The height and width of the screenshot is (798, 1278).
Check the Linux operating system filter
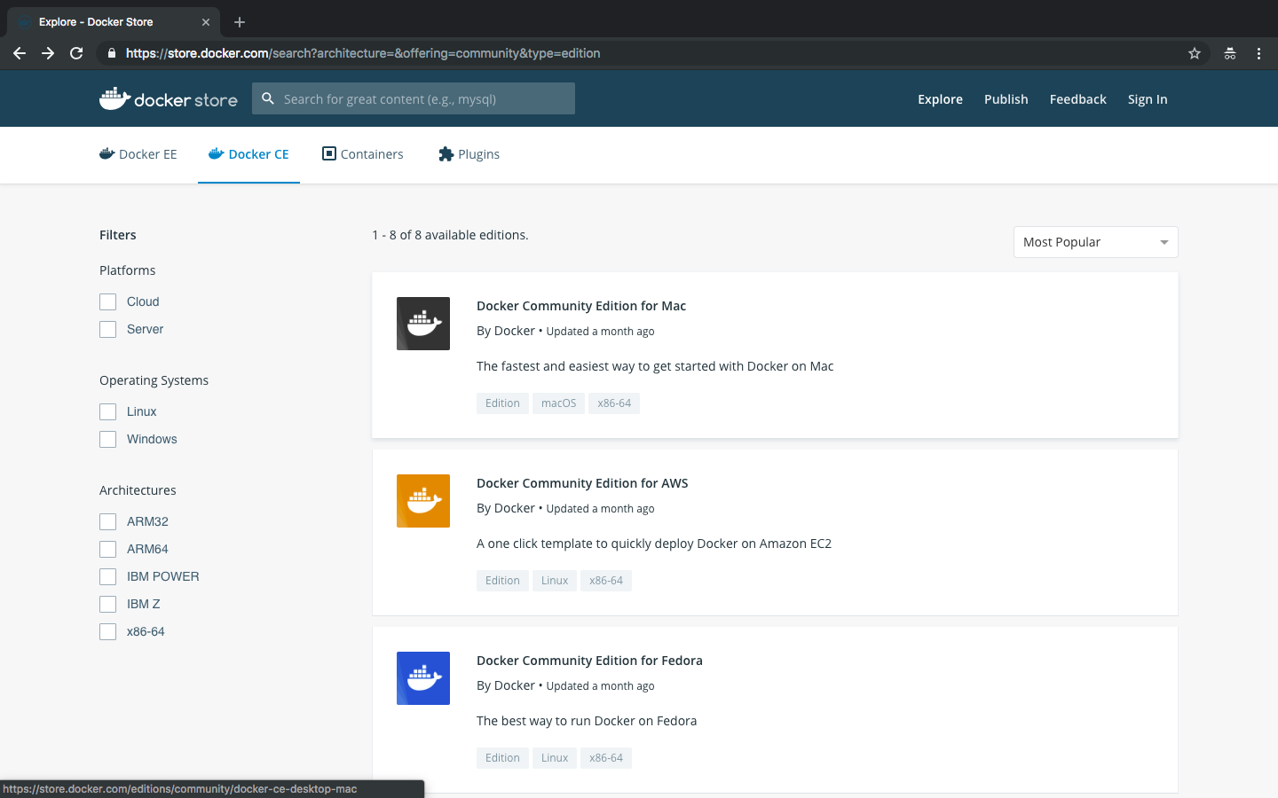tap(108, 412)
